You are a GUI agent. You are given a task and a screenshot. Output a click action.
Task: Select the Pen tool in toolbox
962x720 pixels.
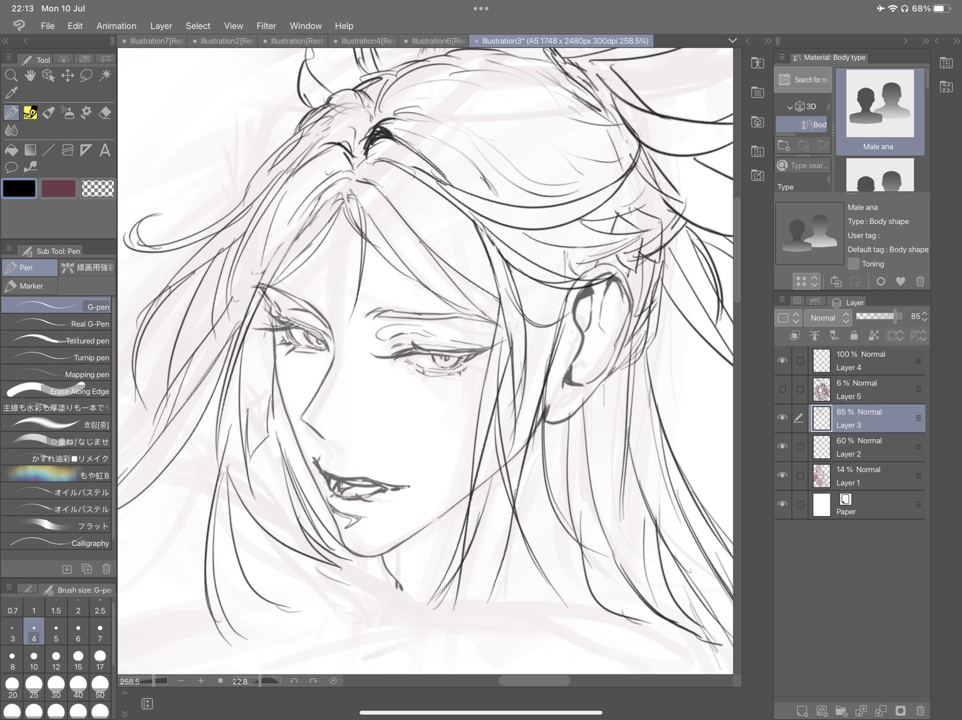click(x=11, y=113)
